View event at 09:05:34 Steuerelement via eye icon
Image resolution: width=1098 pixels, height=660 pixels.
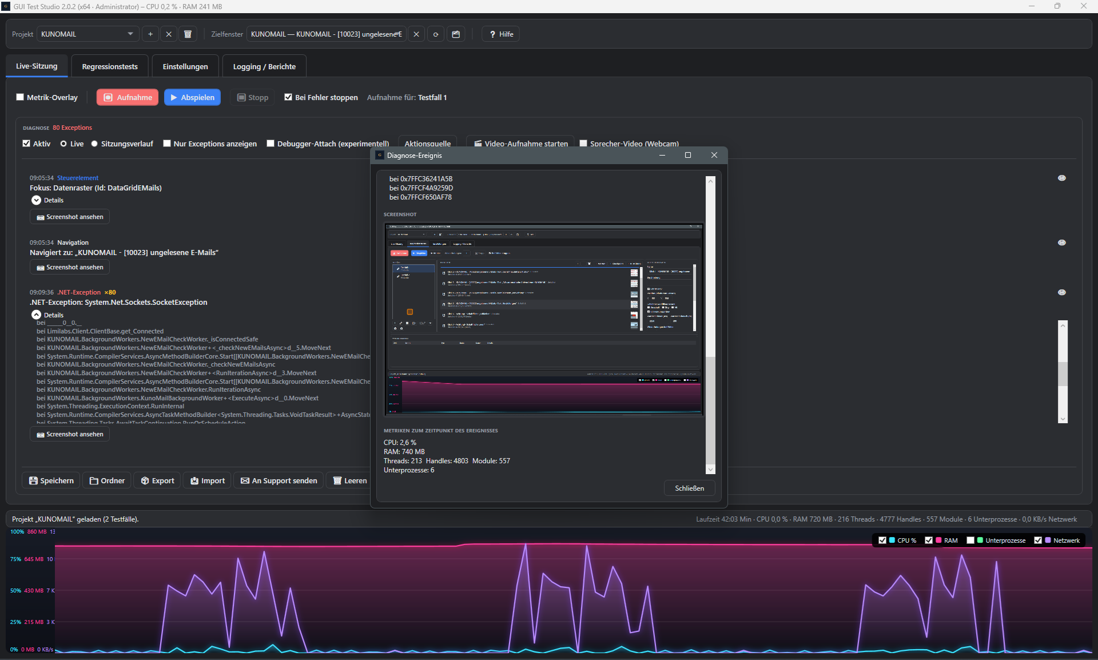pyautogui.click(x=1062, y=178)
